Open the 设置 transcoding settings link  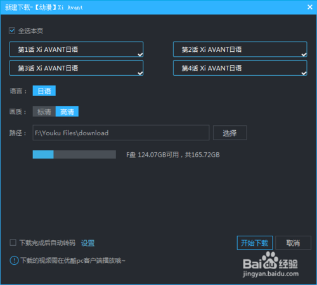(87, 243)
